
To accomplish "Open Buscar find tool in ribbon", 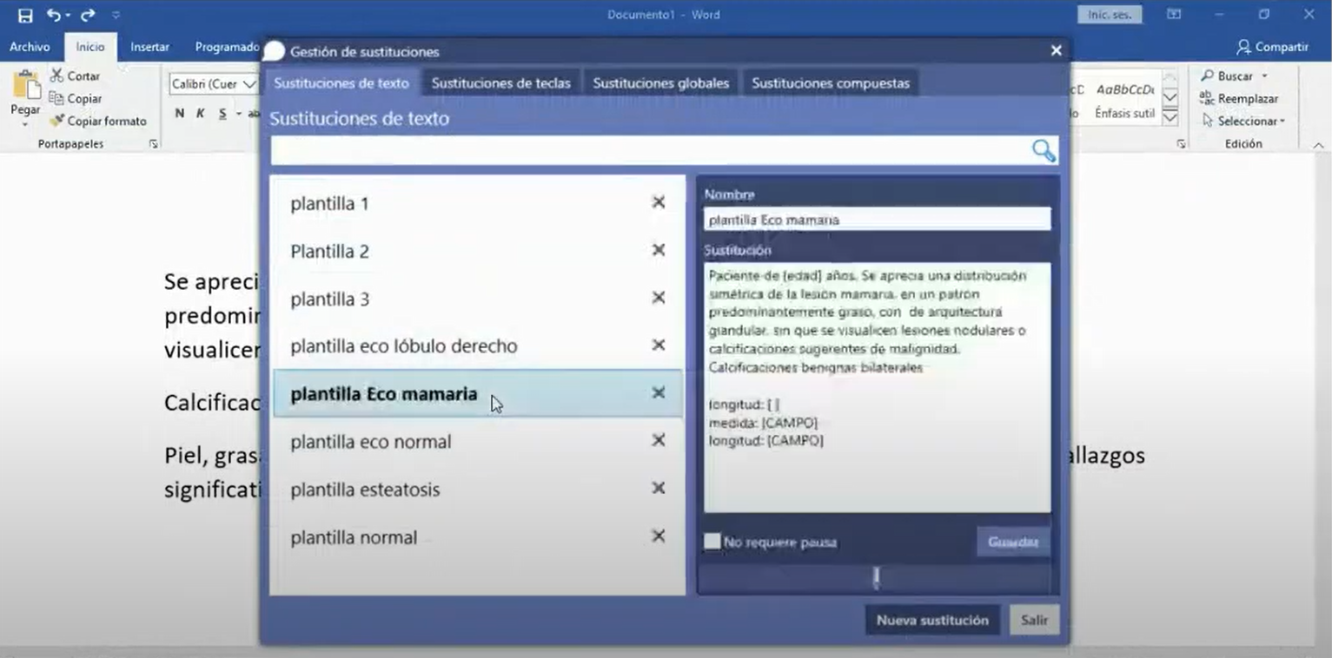I will [1229, 76].
